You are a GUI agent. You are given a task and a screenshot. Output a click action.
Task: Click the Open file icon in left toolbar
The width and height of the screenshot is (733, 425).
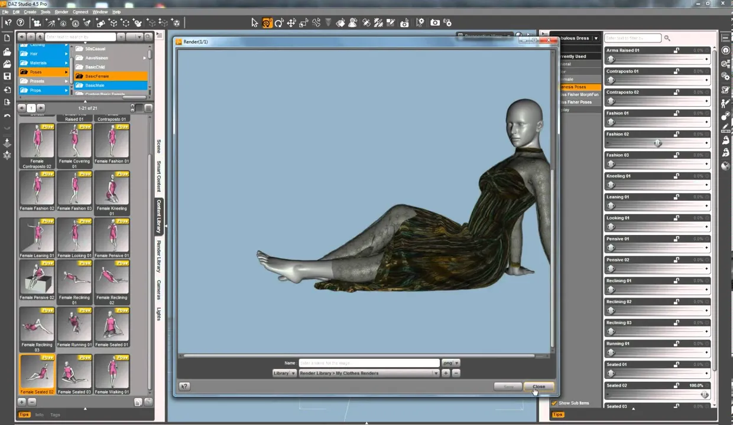click(x=7, y=52)
